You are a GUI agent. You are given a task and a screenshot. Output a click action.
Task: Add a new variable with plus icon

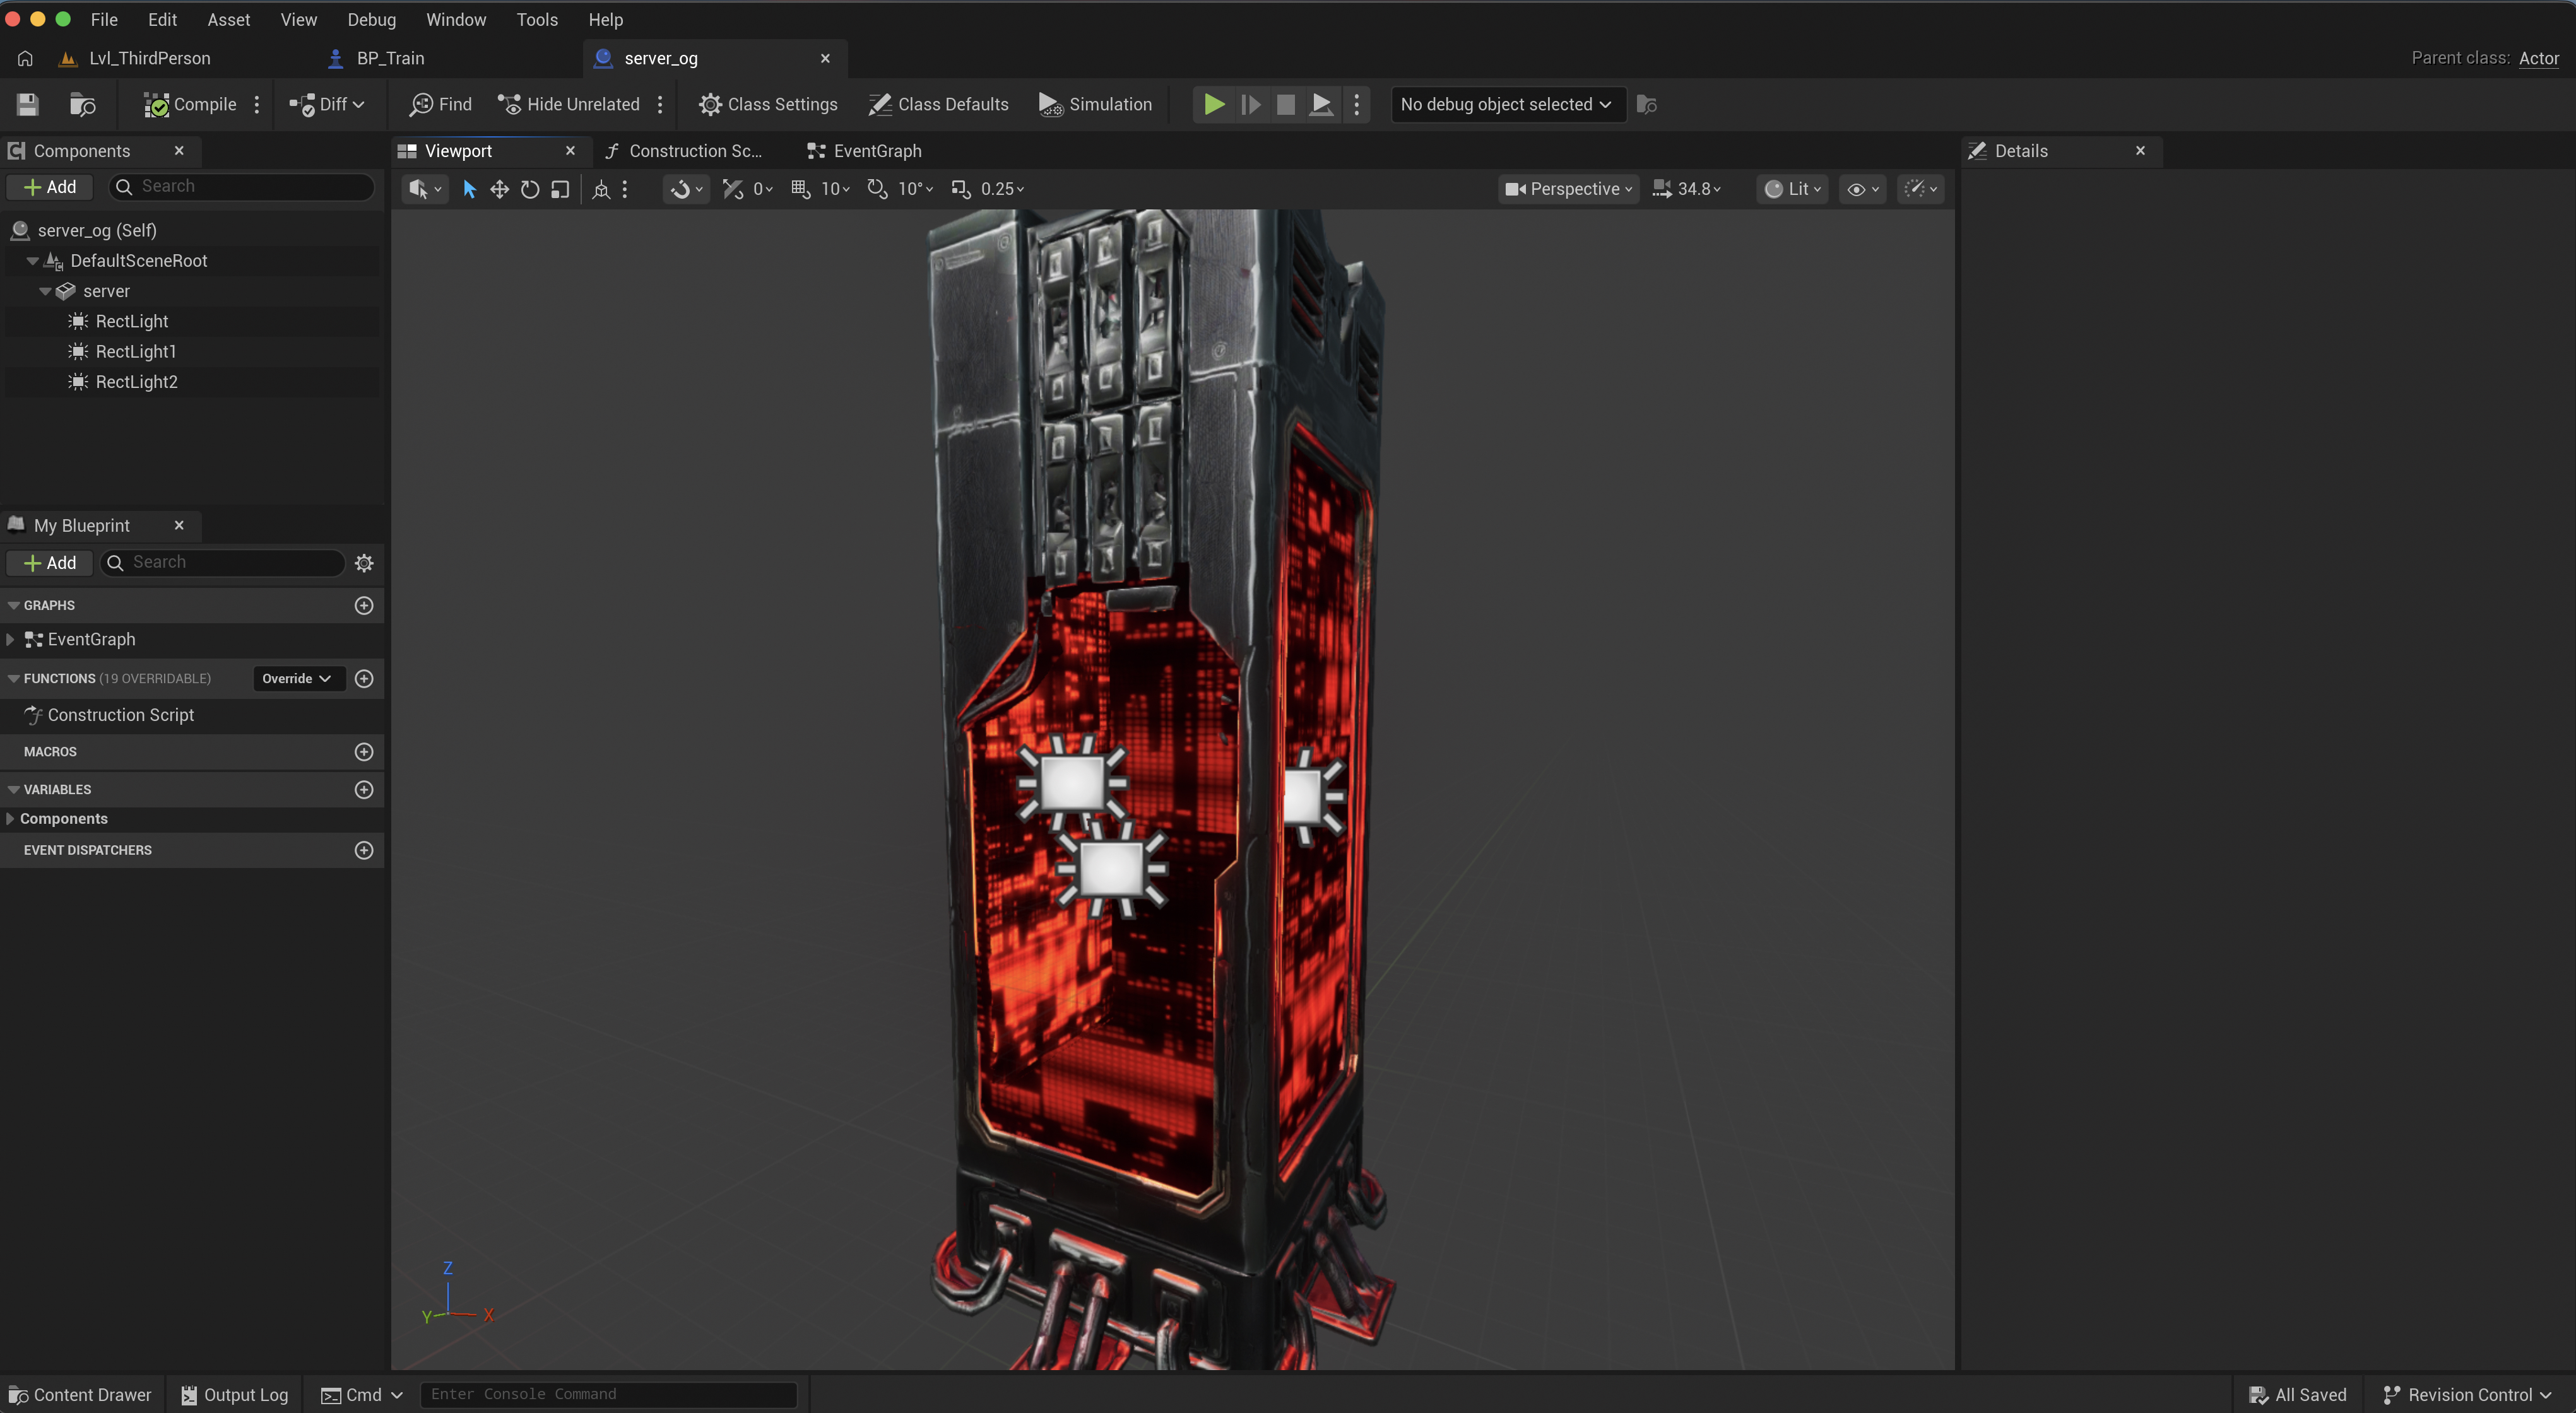364,789
